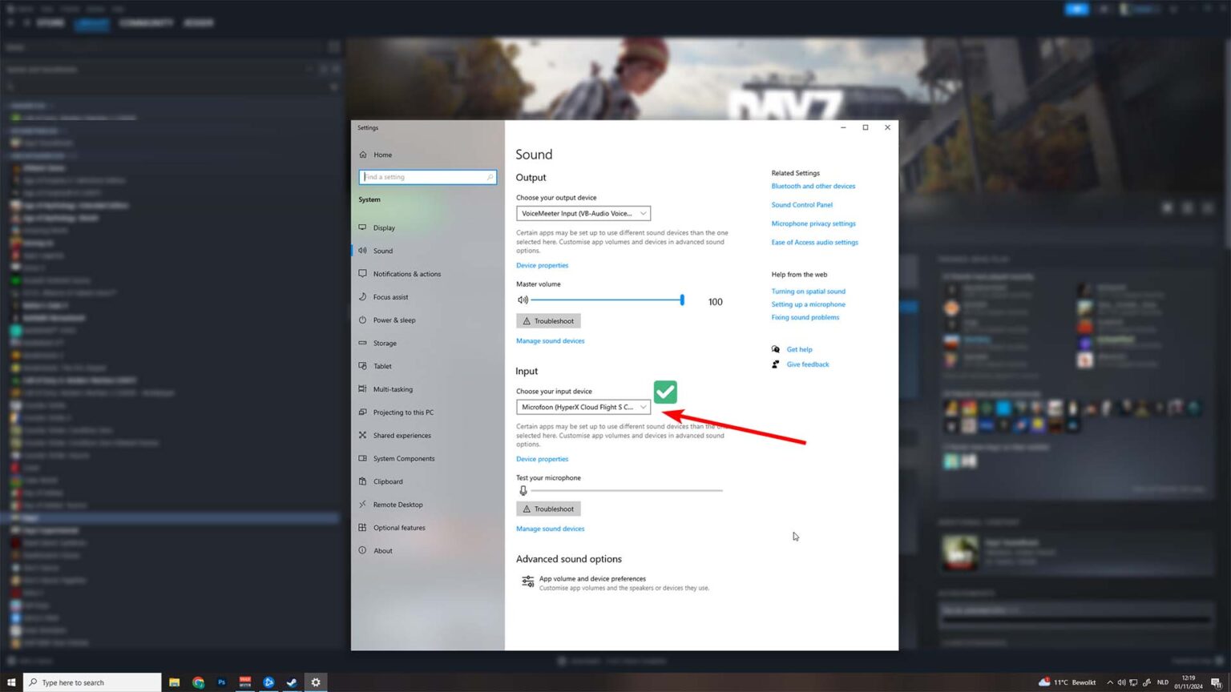Open Photoshop from the taskbar

[x=221, y=682]
